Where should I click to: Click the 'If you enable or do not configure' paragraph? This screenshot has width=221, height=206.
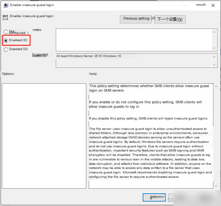[x=145, y=104]
